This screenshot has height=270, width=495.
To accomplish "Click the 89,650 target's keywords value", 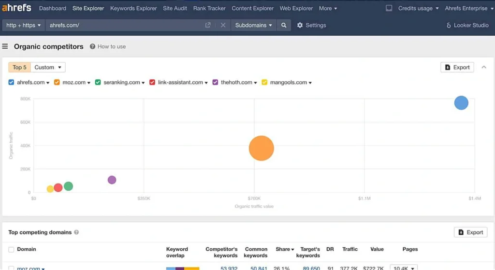I will coord(311,268).
